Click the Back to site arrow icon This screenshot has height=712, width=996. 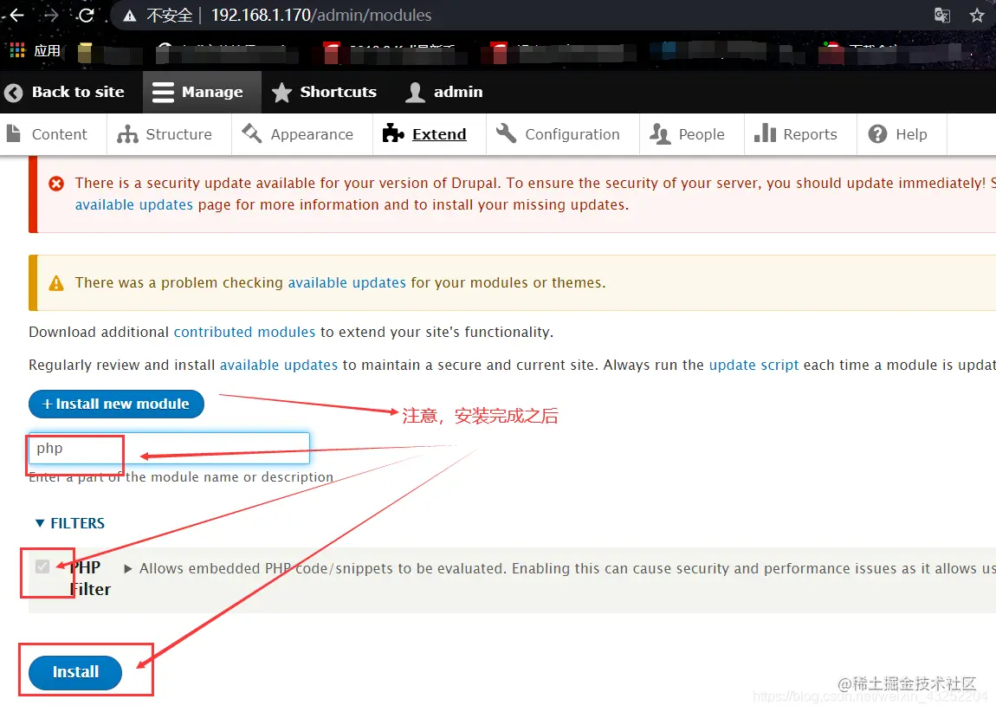pos(13,93)
